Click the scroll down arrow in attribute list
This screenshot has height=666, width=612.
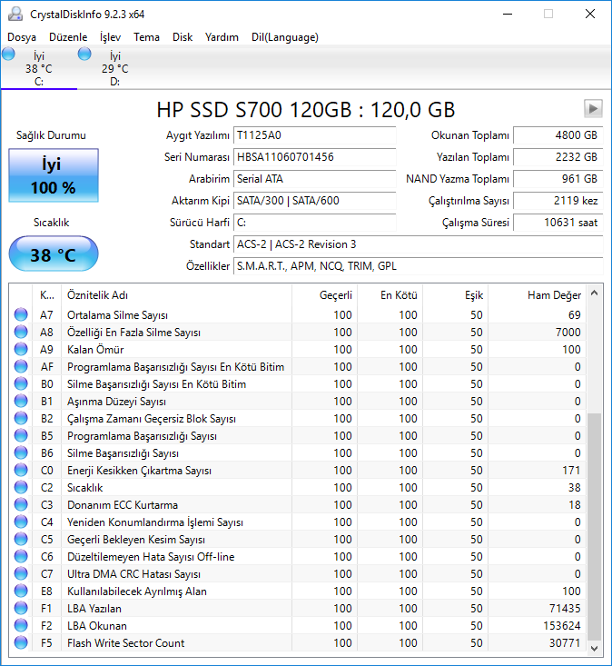point(594,648)
